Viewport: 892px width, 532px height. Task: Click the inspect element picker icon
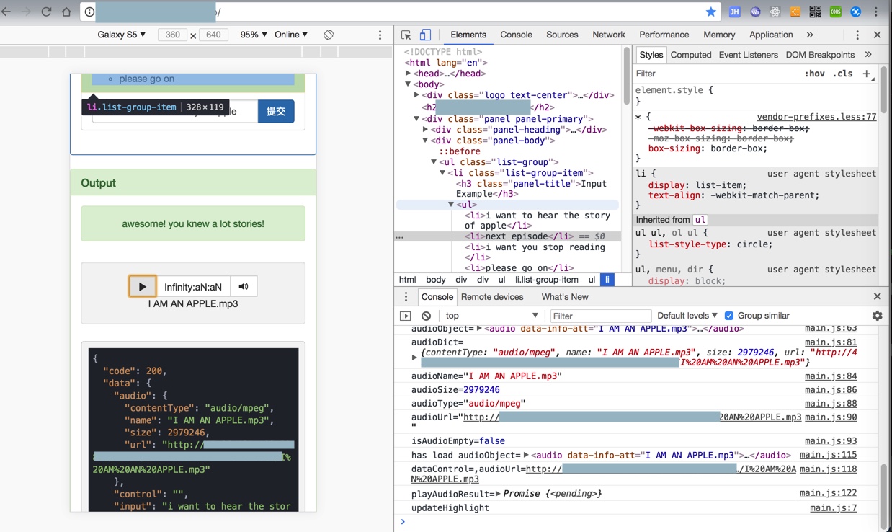pos(406,35)
